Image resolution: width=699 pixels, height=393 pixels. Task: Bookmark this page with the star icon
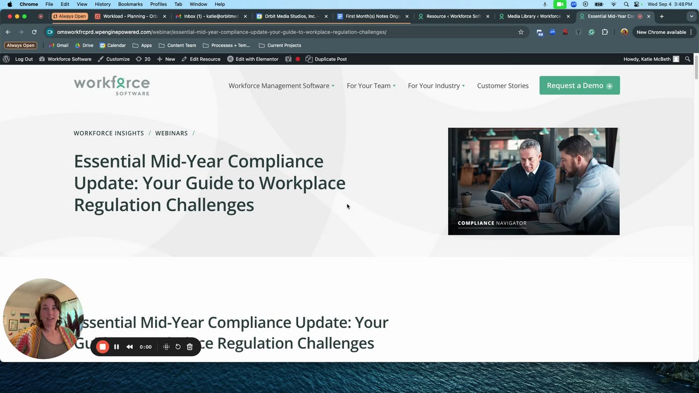point(521,32)
